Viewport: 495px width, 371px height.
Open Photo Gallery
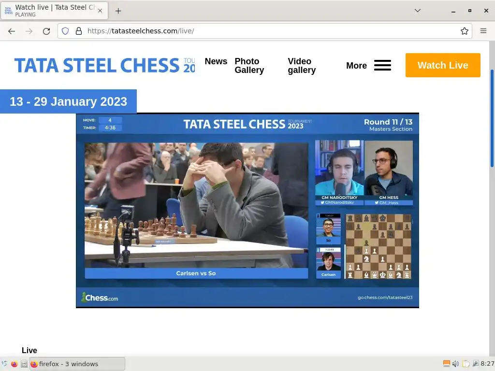[x=249, y=66]
